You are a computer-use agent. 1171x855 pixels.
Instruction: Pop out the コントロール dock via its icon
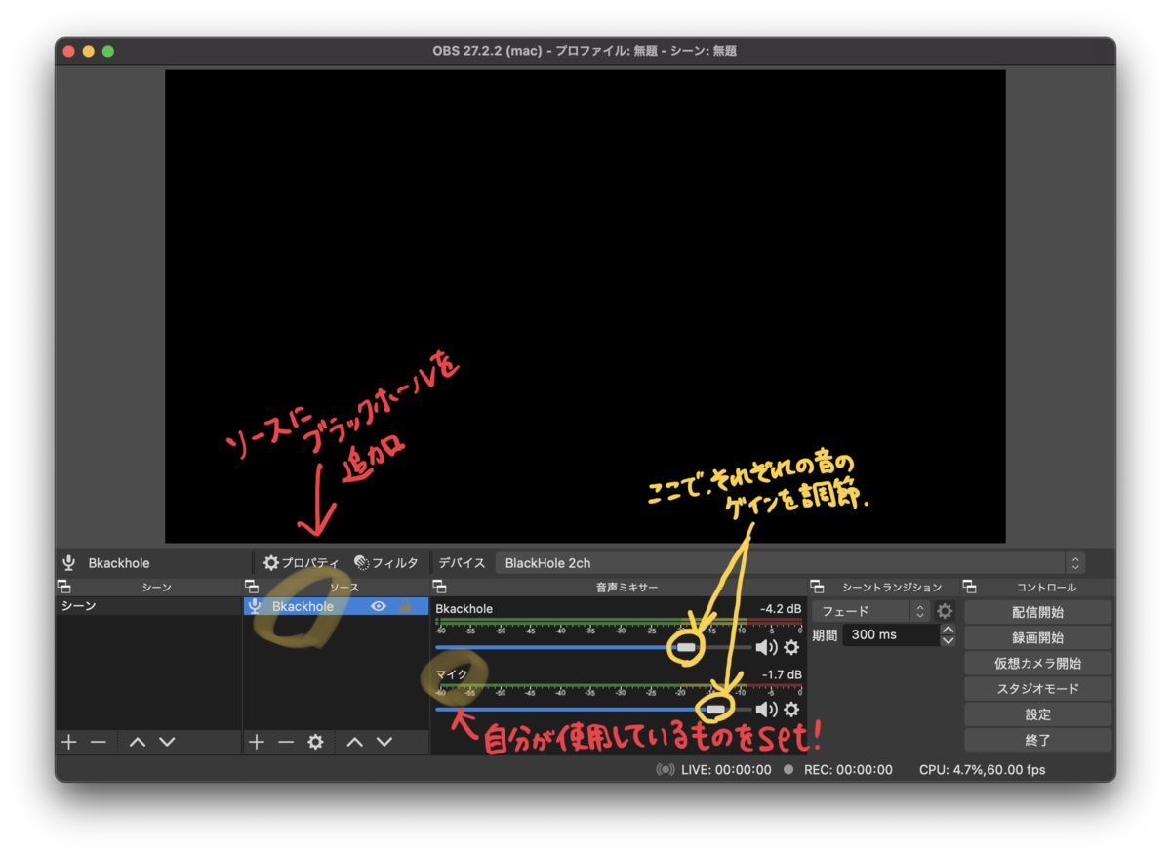[969, 587]
